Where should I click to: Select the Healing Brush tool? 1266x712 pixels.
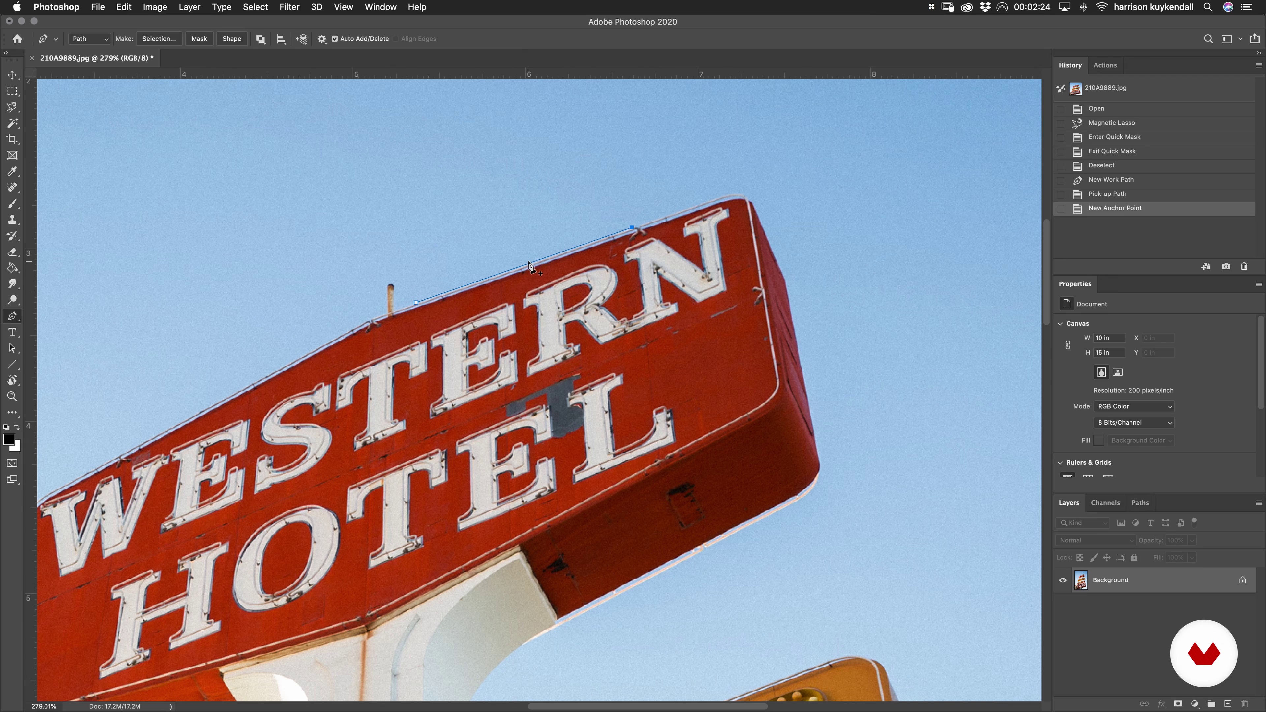[x=12, y=188]
